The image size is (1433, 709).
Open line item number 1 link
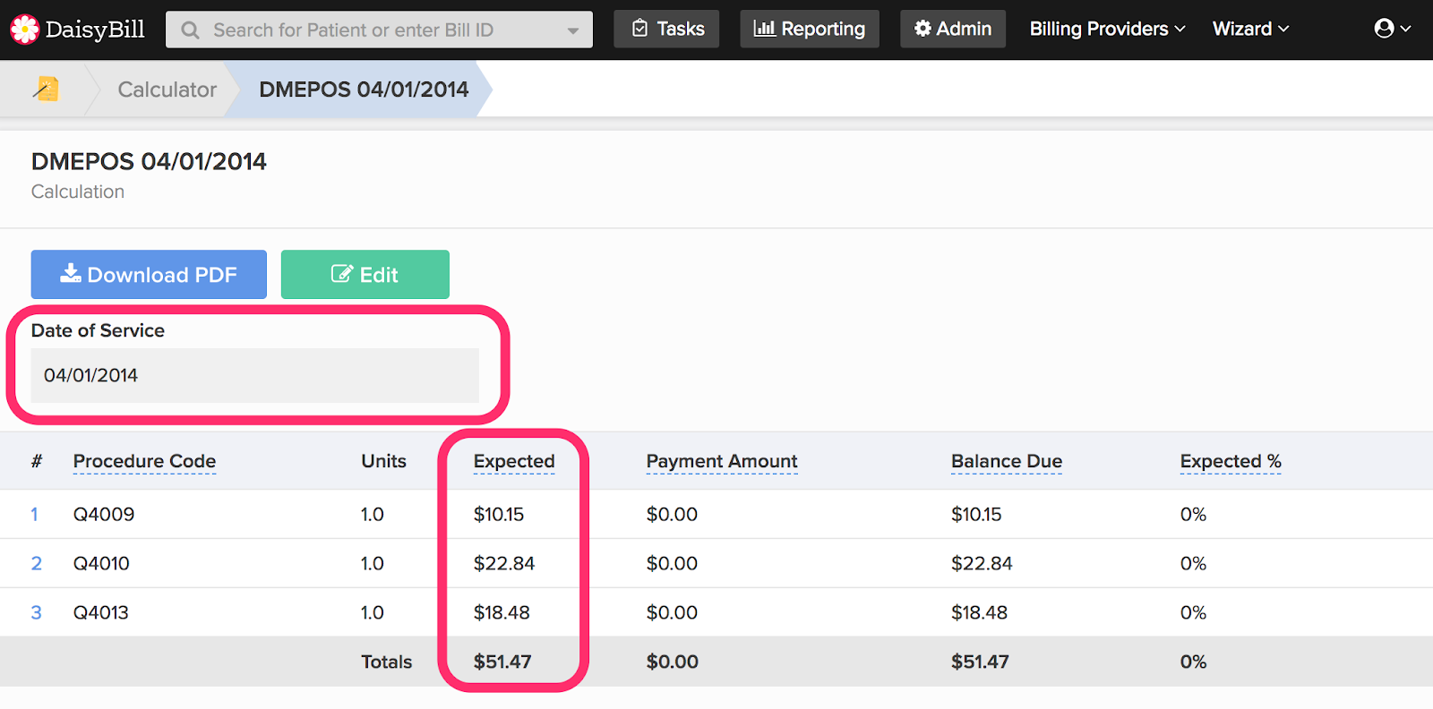(35, 514)
